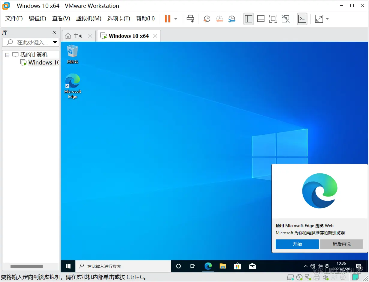Open the guest clock showing 10:36
The width and height of the screenshot is (369, 282).
[x=342, y=266]
